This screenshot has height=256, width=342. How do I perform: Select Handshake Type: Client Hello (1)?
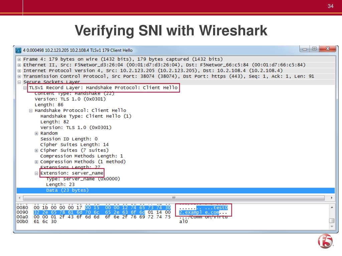coord(86,116)
